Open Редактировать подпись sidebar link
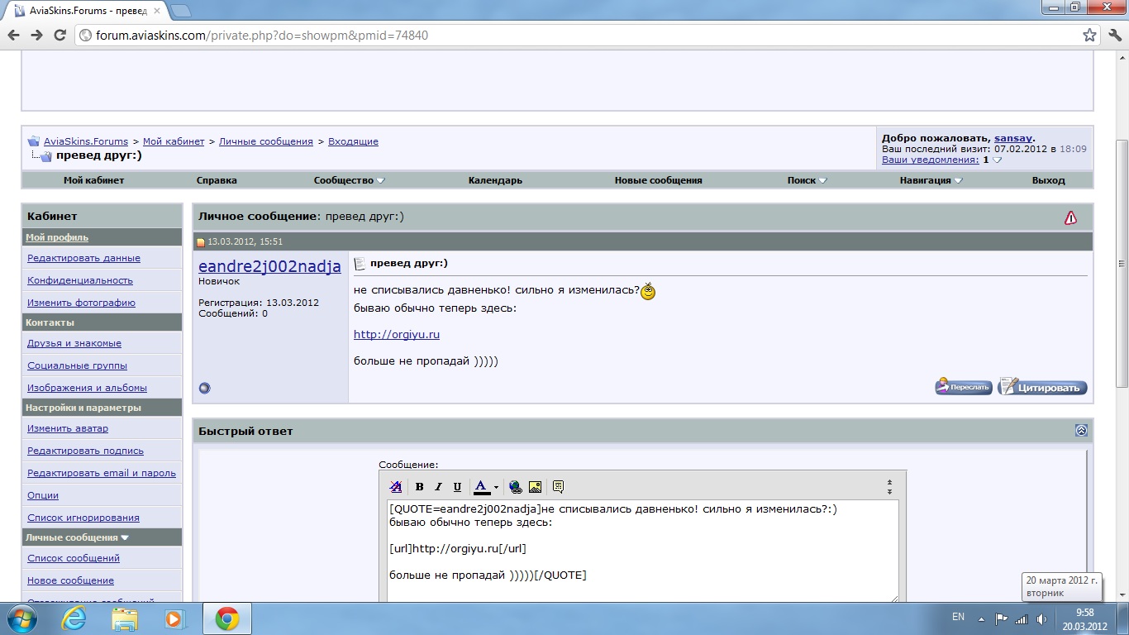1129x635 pixels. 85,451
